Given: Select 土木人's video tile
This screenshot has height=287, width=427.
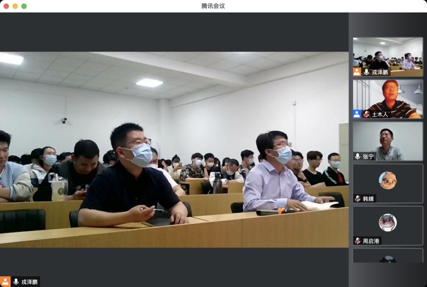Looking at the screenshot, I should (388, 99).
